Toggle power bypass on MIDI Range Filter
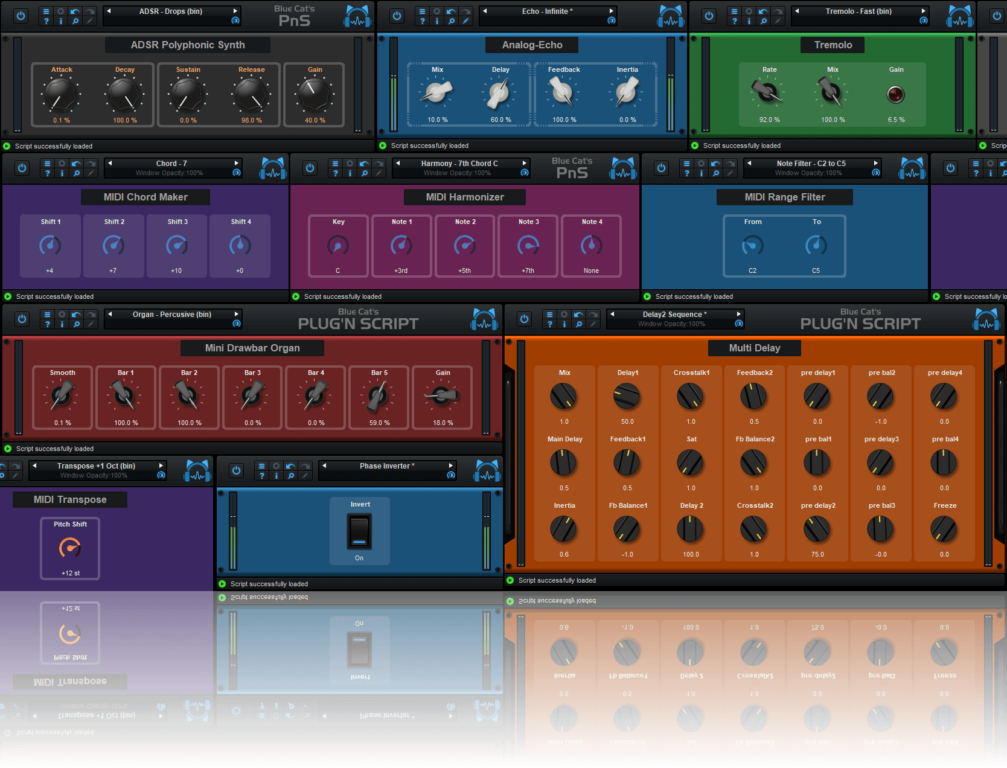 (662, 168)
